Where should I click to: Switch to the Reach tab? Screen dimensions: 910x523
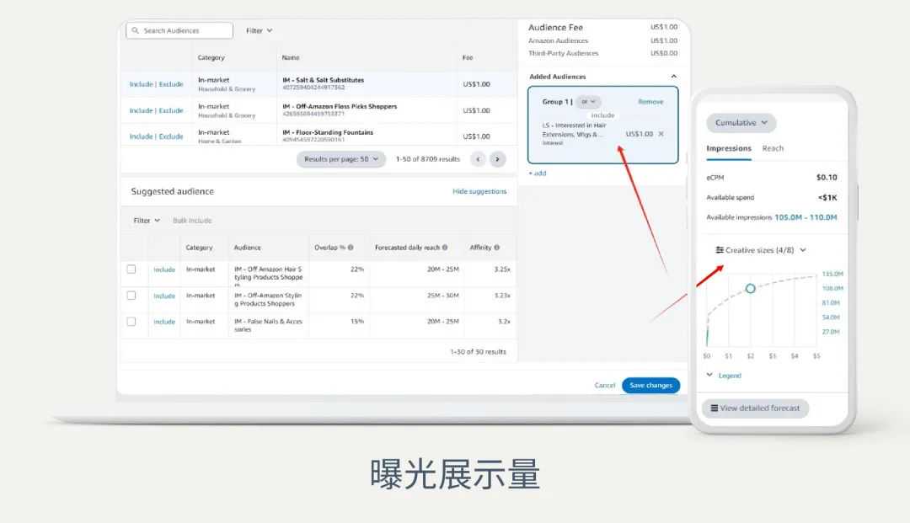pyautogui.click(x=773, y=147)
